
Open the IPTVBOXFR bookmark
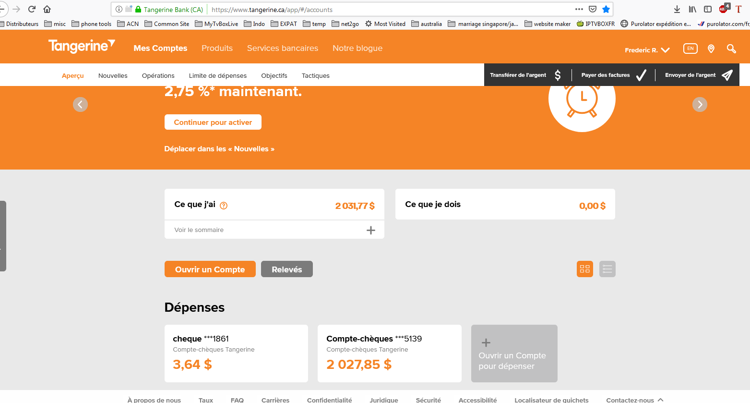(595, 24)
